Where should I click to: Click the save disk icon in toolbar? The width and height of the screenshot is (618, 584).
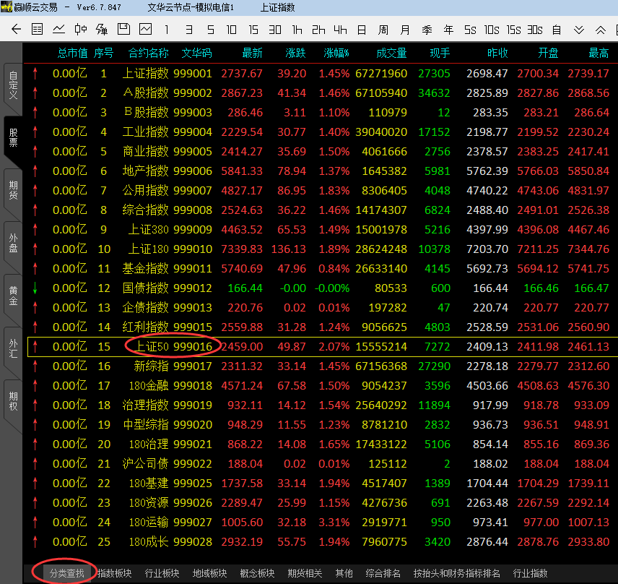point(123,30)
